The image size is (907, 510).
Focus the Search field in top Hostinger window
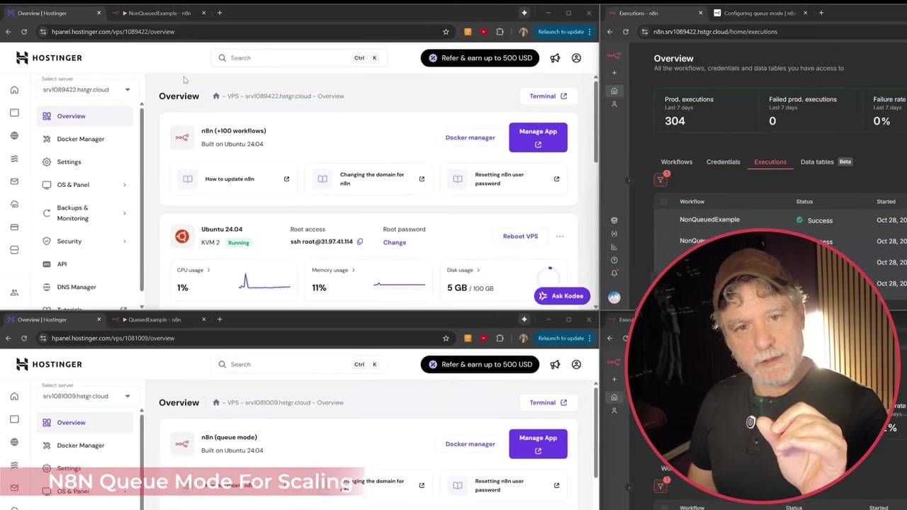point(298,58)
